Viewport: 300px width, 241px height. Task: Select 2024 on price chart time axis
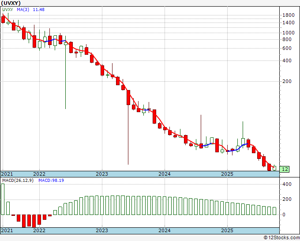[165, 174]
